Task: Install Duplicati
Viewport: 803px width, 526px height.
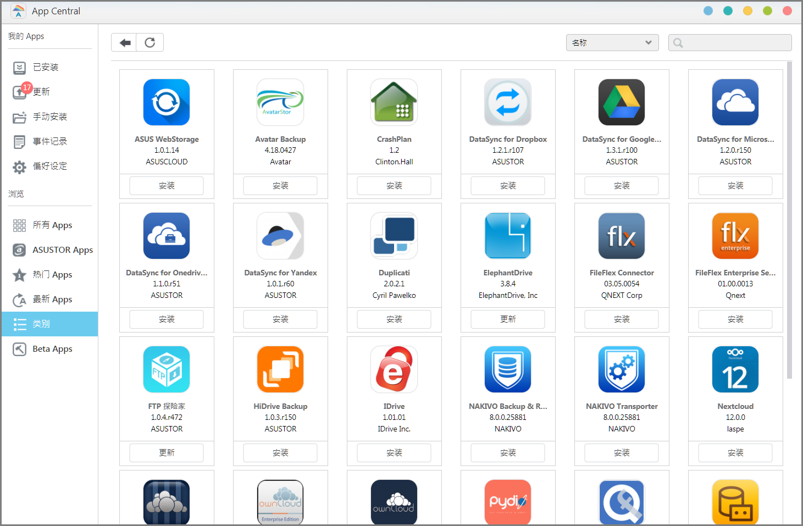Action: point(394,319)
